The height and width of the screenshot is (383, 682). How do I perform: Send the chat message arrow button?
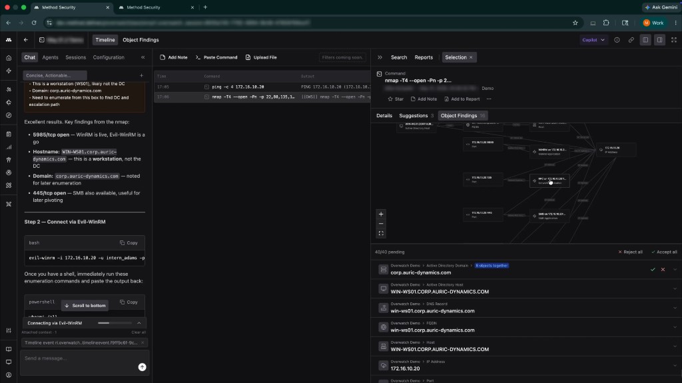pos(143,367)
